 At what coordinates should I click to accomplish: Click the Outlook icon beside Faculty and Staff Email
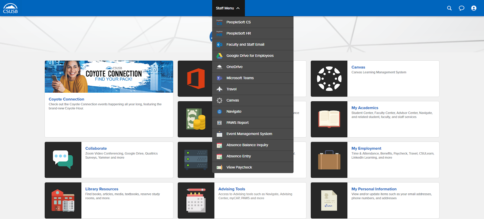(220, 45)
